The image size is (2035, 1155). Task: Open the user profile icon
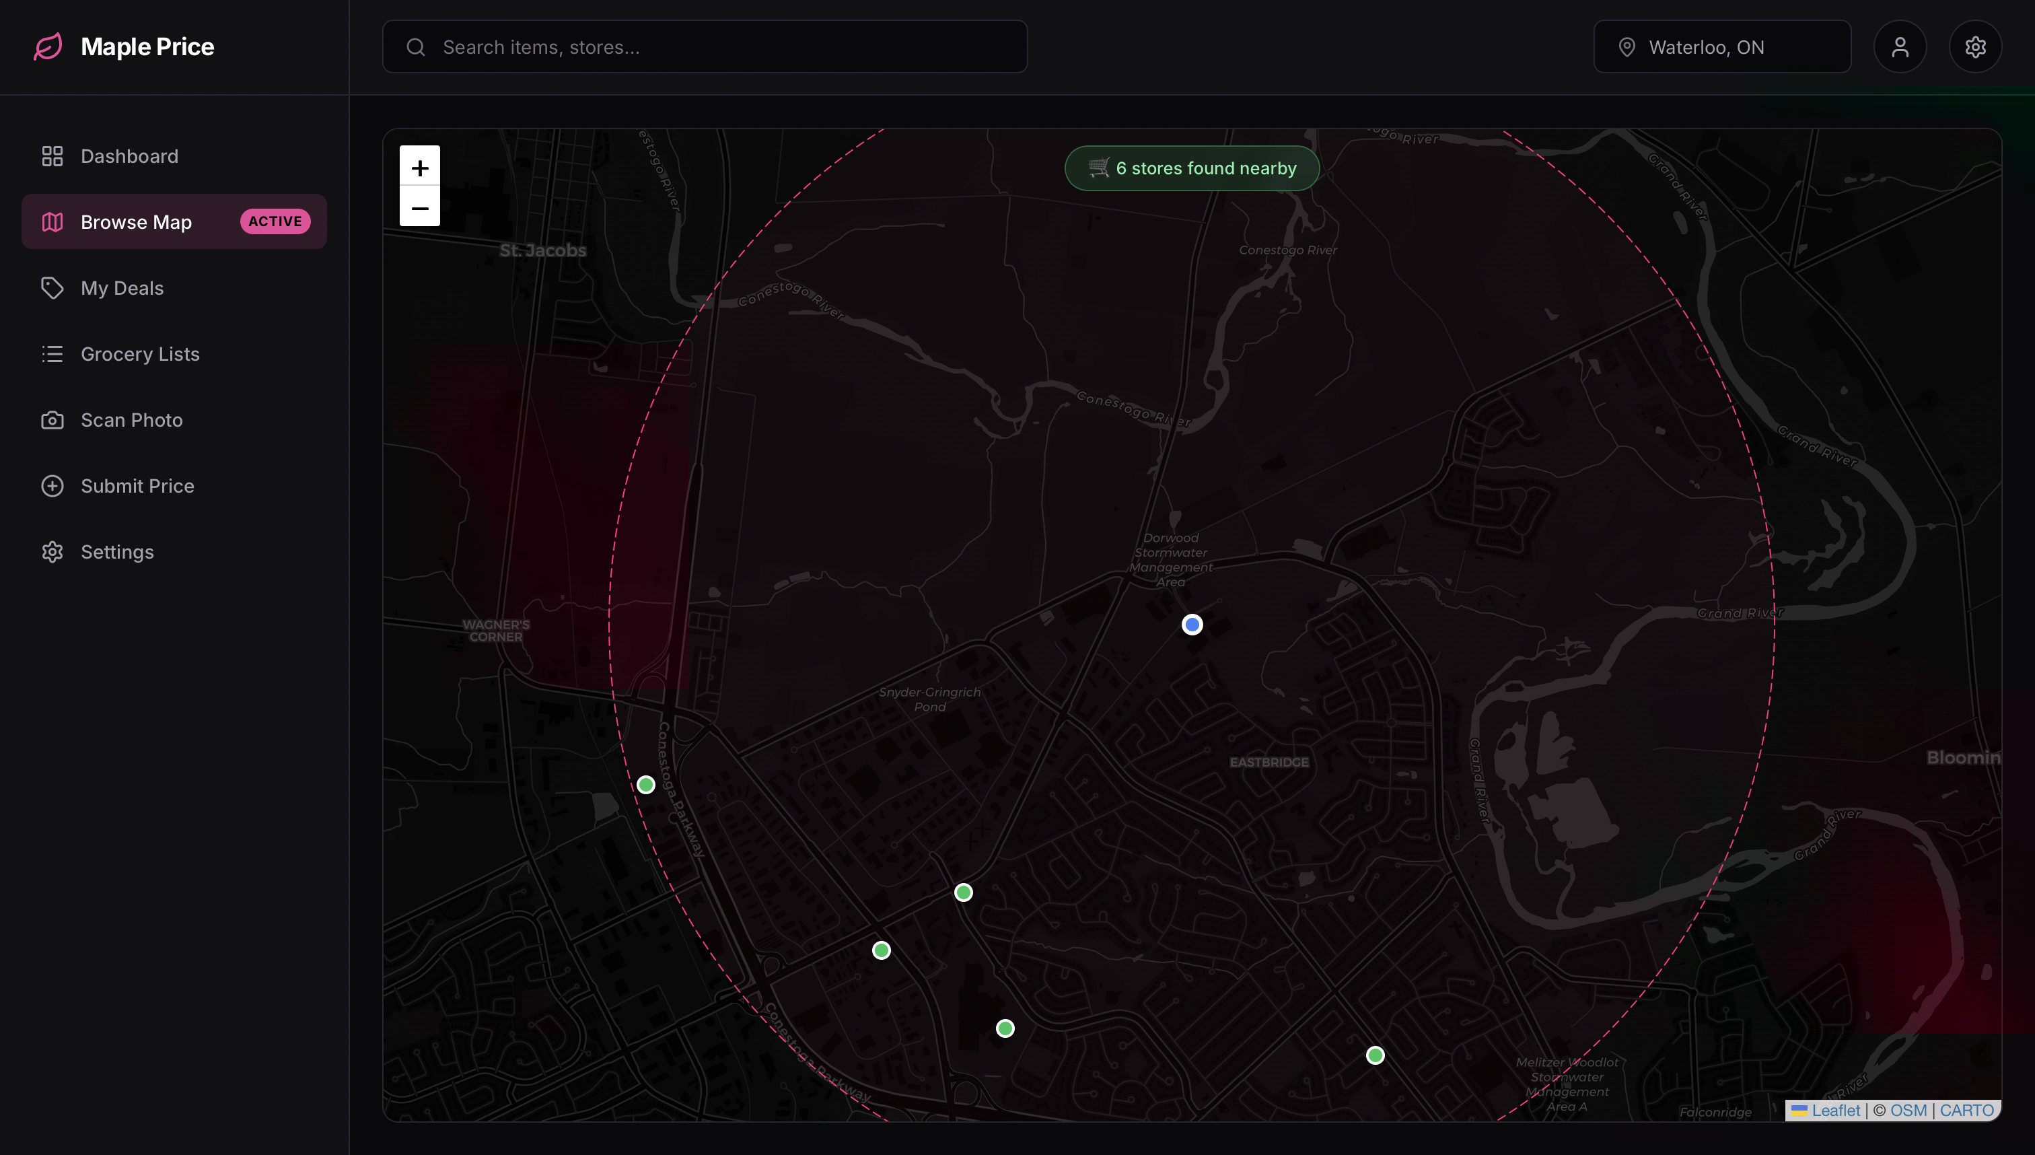1899,47
